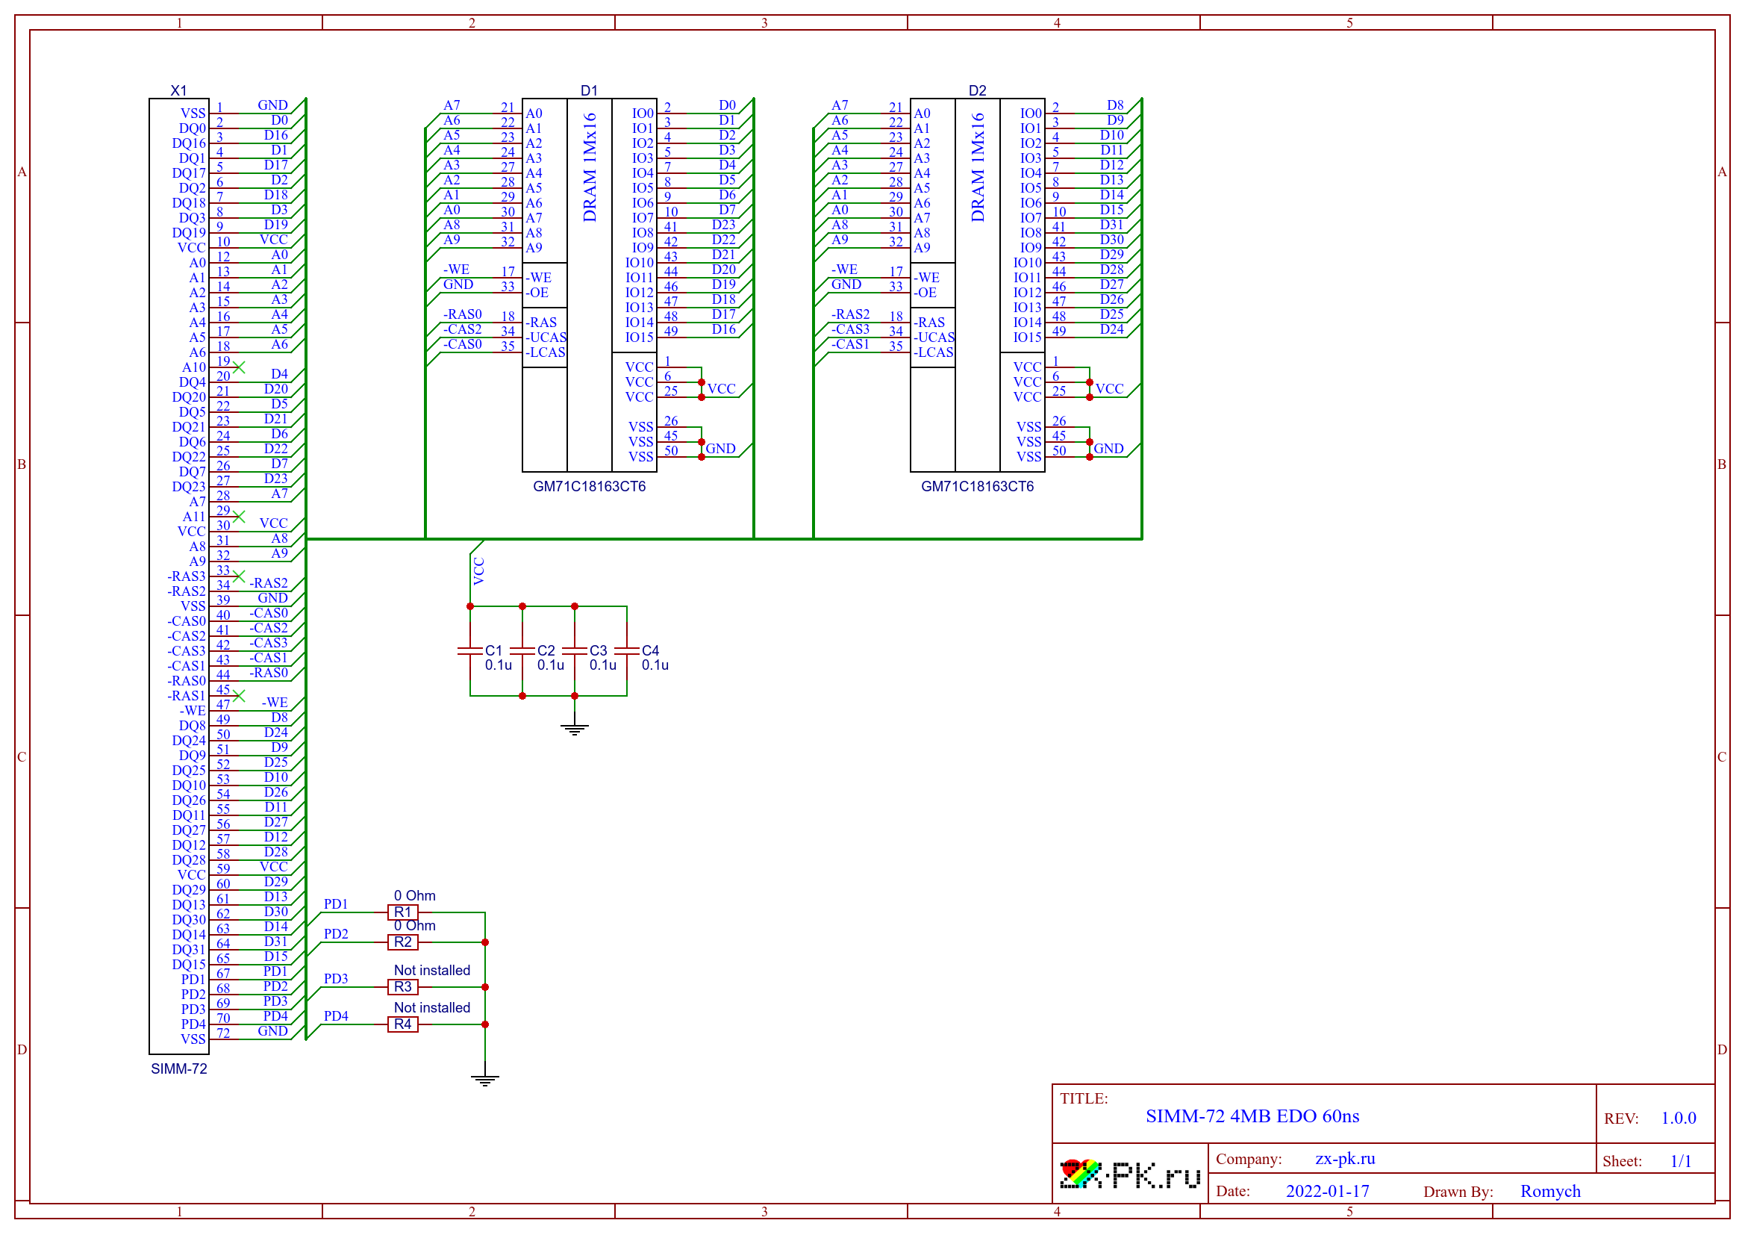Screen dimensions: 1745x1235
Task: Click the title text SIMM-72 4MB EDO 60ns
Action: pos(1252,1116)
